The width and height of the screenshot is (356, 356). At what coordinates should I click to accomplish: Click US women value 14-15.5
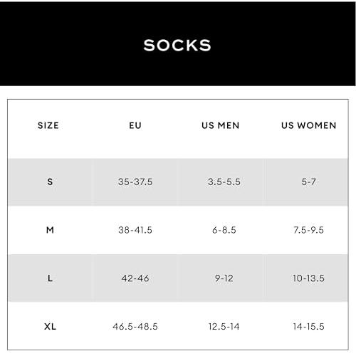point(308,326)
